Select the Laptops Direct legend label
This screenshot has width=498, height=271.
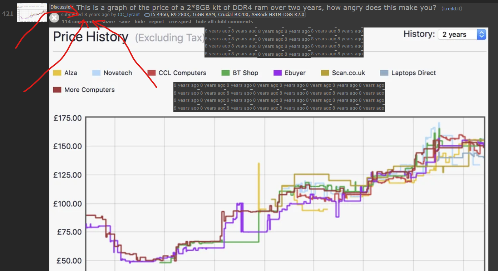click(414, 73)
